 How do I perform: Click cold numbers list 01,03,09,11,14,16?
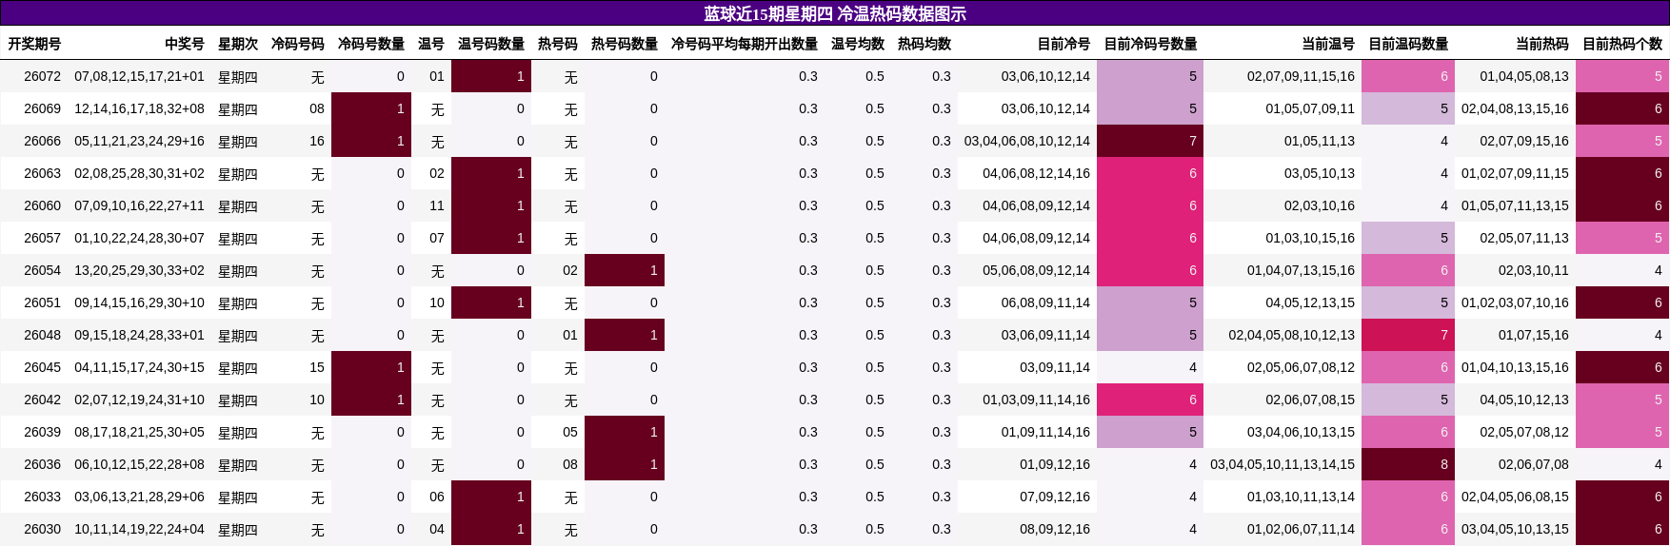tap(1036, 400)
